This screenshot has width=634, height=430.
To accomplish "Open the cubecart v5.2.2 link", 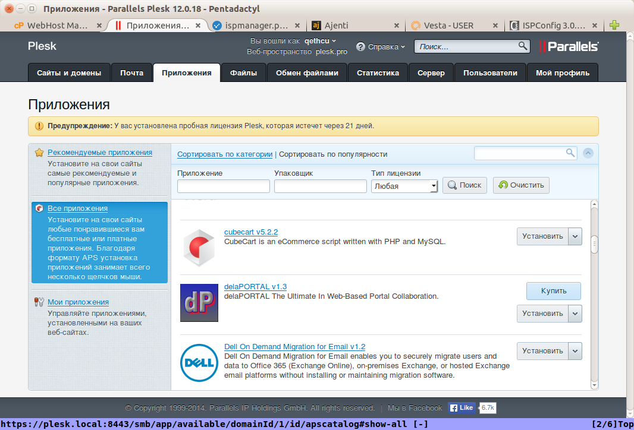I will [x=251, y=232].
